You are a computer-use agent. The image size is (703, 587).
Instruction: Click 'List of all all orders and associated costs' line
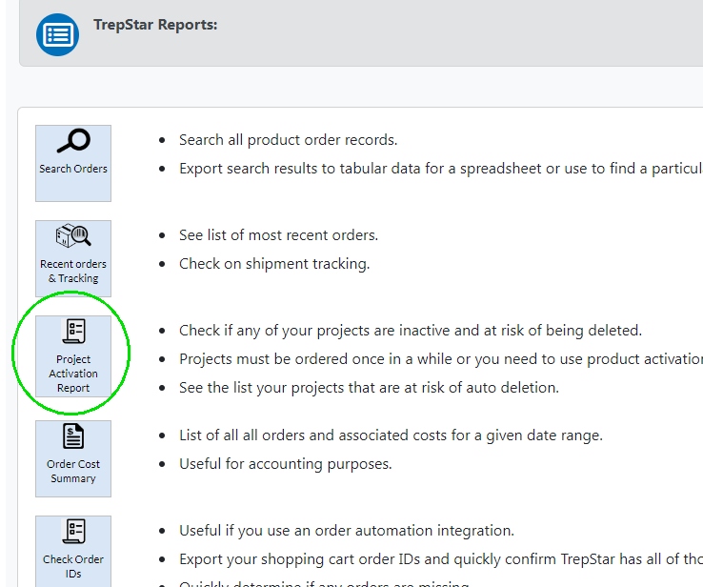click(391, 435)
